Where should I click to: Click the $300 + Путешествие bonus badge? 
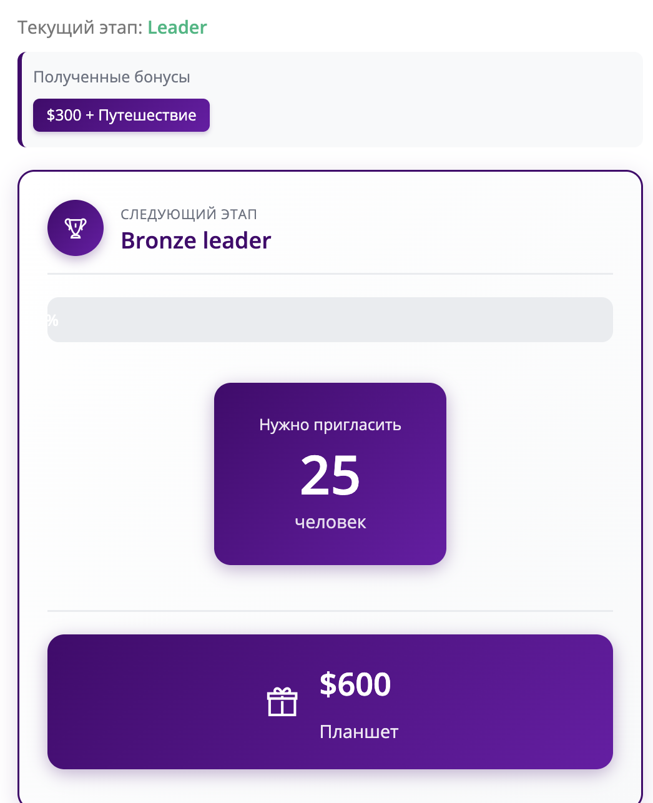coord(121,116)
